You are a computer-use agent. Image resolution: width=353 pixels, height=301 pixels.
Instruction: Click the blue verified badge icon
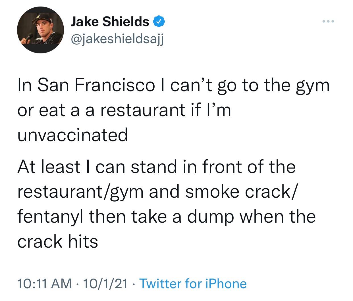[158, 22]
